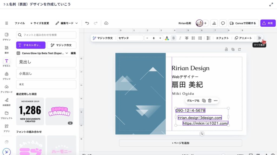Image resolution: width=277 pixels, height=155 pixels.
Task: Open the プロジェクト sidebar tab
Action: pos(6,115)
